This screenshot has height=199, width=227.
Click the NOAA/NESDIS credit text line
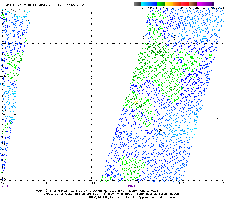point(133,197)
